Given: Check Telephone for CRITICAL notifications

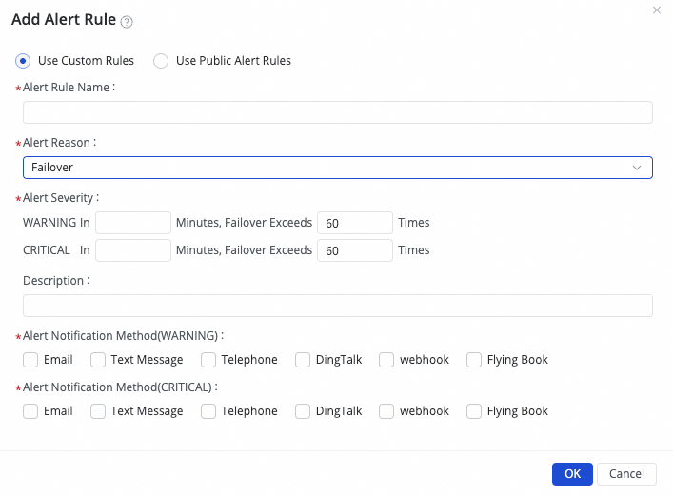Looking at the screenshot, I should [208, 411].
